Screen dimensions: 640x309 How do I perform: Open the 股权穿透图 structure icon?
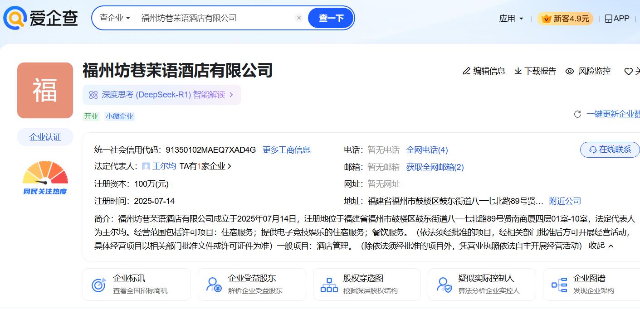pos(329,285)
